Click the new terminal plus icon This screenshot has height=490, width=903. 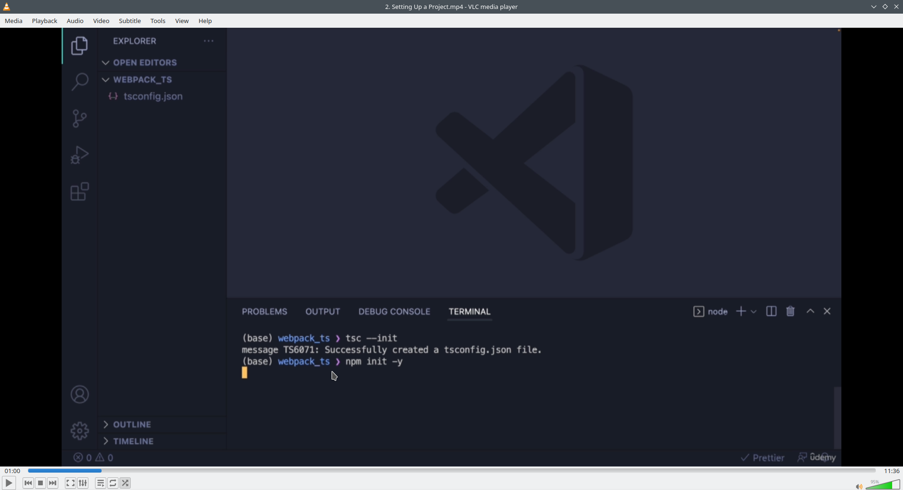[x=741, y=311]
